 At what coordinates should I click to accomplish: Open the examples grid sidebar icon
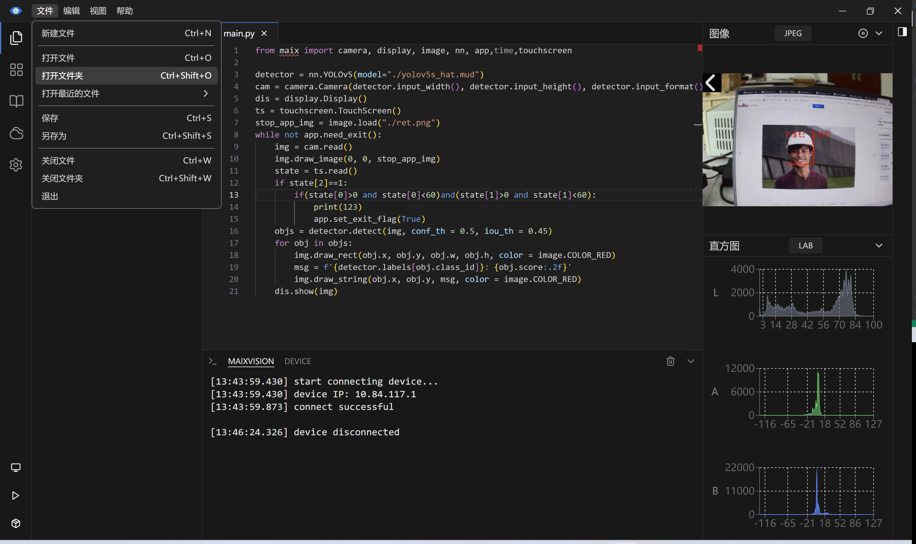[x=16, y=70]
